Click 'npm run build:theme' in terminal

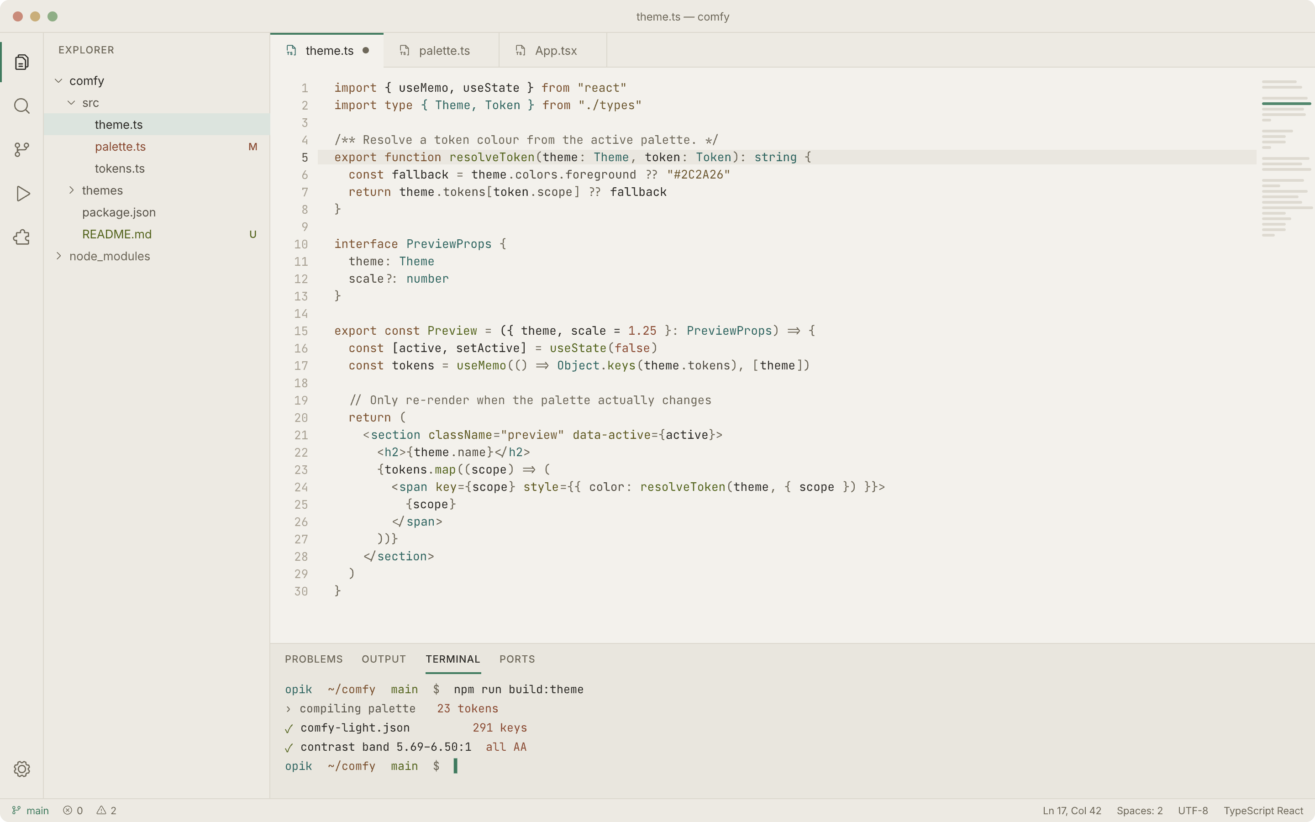tap(518, 690)
